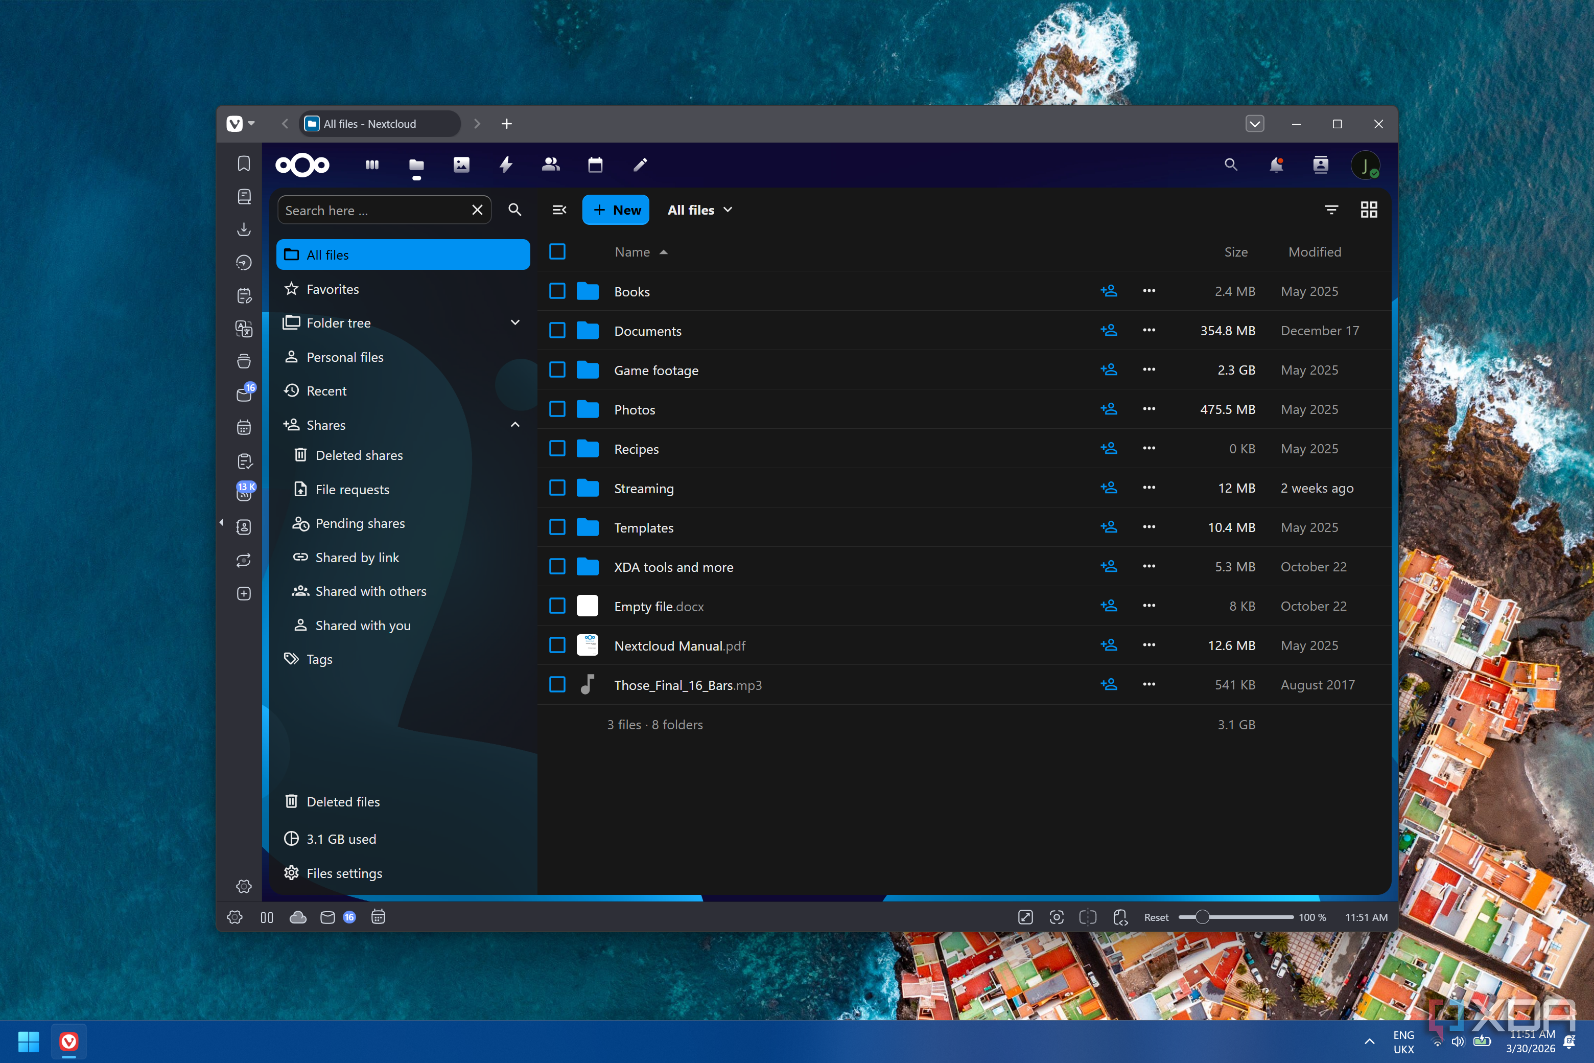
Task: Open actions menu for Documents
Action: [1148, 330]
